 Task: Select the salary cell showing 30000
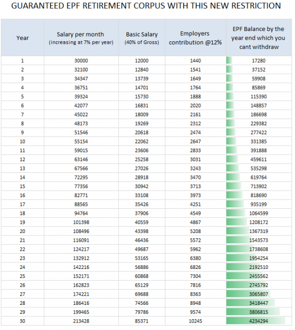coord(79,60)
